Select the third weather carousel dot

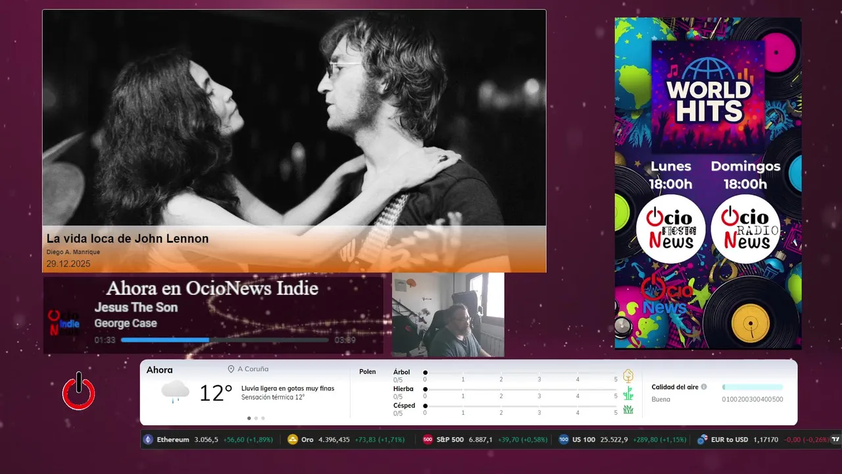click(263, 418)
